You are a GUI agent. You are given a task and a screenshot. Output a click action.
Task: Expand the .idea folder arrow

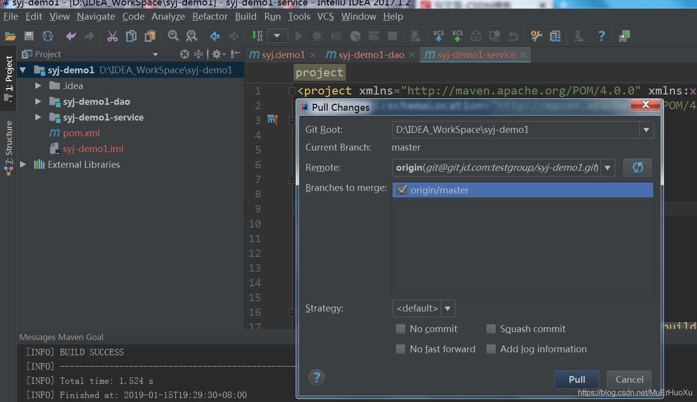pos(38,86)
